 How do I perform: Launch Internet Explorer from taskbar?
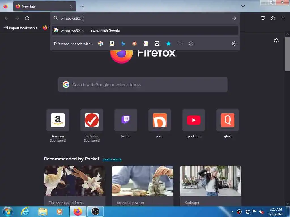coord(25,211)
